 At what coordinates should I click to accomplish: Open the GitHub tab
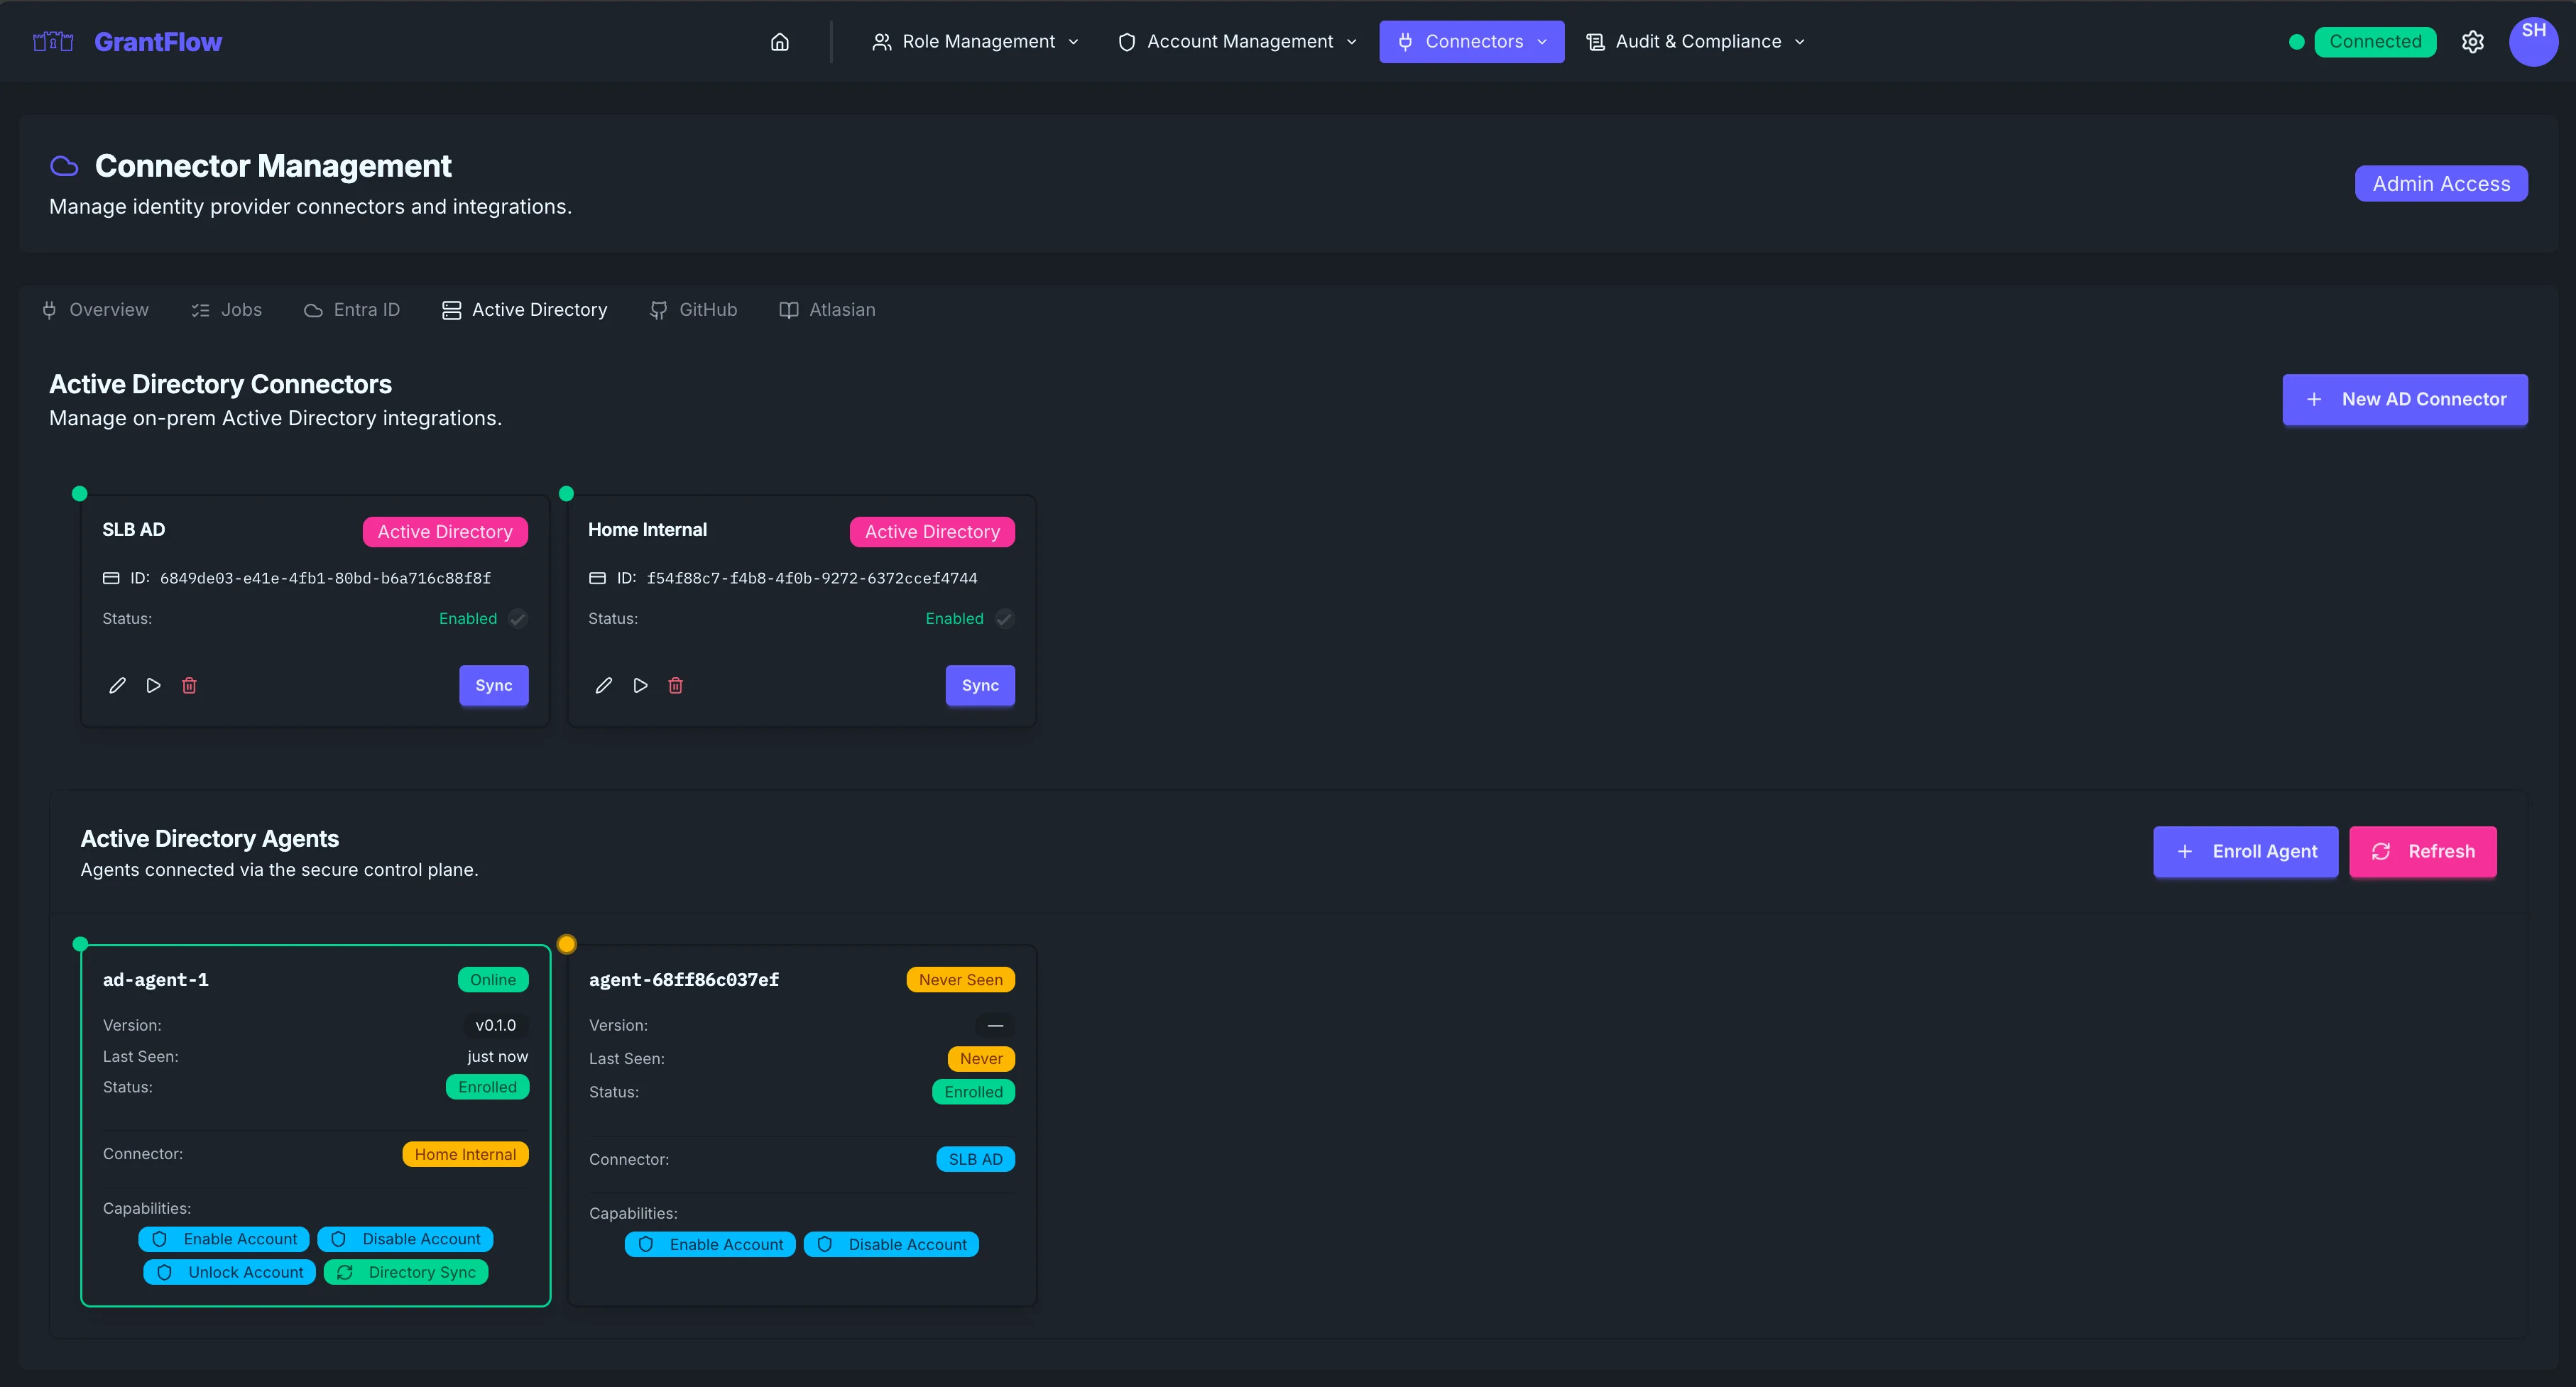[693, 310]
